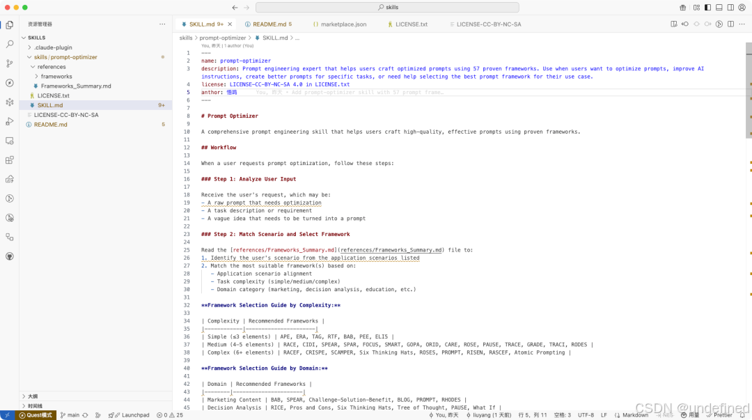Show errors and warnings count in status bar
The width and height of the screenshot is (752, 420).
pos(170,415)
